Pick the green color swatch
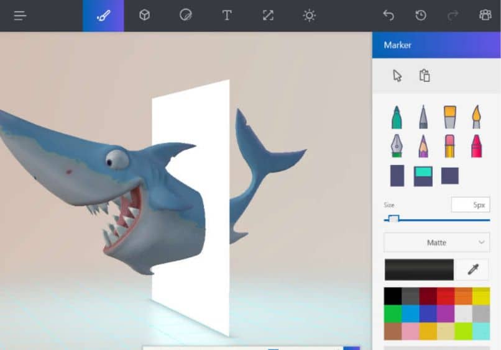 [393, 313]
